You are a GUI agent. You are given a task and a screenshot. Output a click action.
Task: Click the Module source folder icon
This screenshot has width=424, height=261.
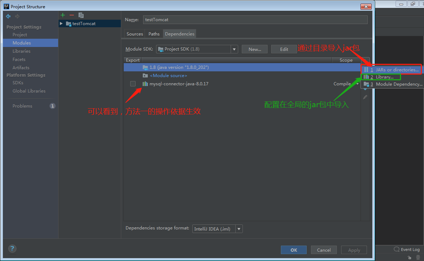pyautogui.click(x=145, y=75)
